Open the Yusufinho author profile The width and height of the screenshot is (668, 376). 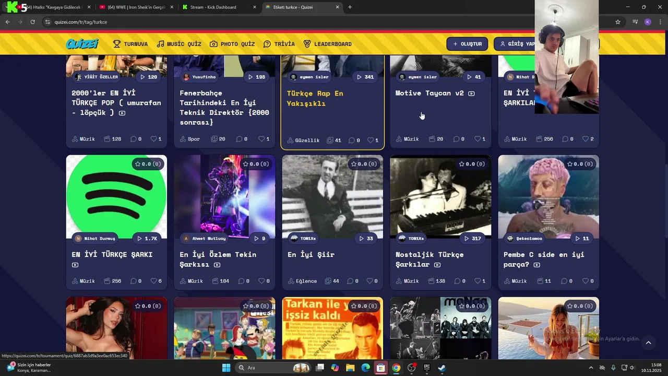[199, 77]
